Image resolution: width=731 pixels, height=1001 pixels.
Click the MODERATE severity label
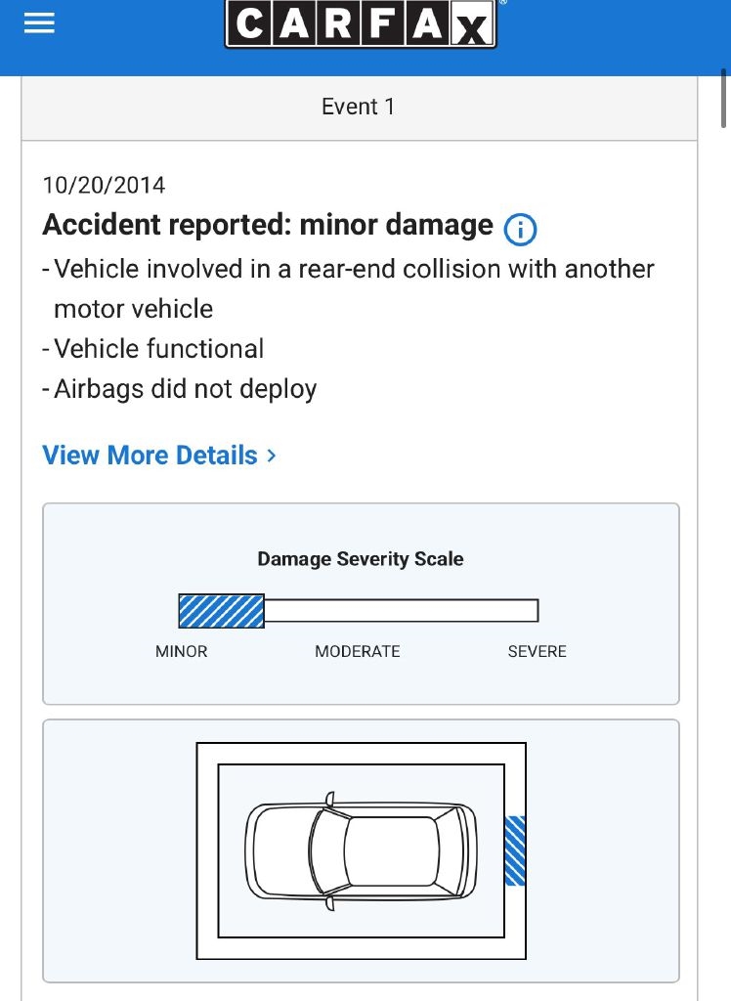pos(358,651)
